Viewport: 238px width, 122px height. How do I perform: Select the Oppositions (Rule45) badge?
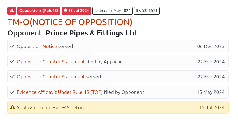tap(39, 11)
